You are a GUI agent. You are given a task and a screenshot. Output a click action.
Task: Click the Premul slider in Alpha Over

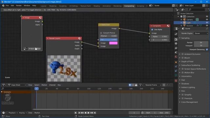click(109, 36)
